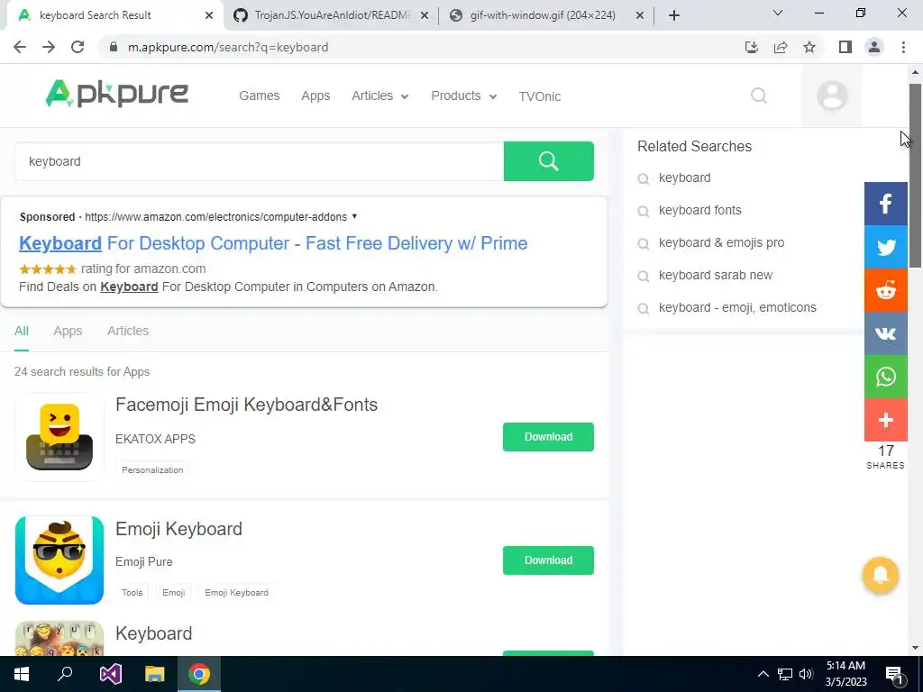Share page on WhatsApp

[886, 377]
